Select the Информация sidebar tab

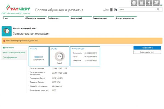(14, 57)
